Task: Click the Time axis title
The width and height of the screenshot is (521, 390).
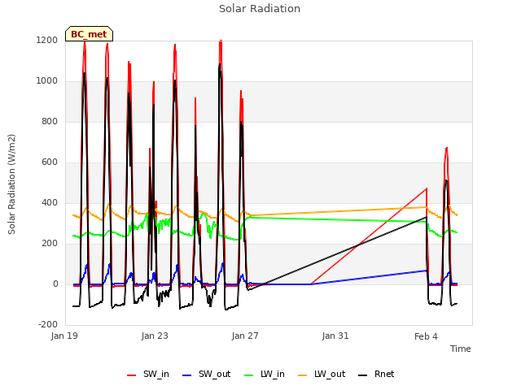Action: [x=461, y=349]
